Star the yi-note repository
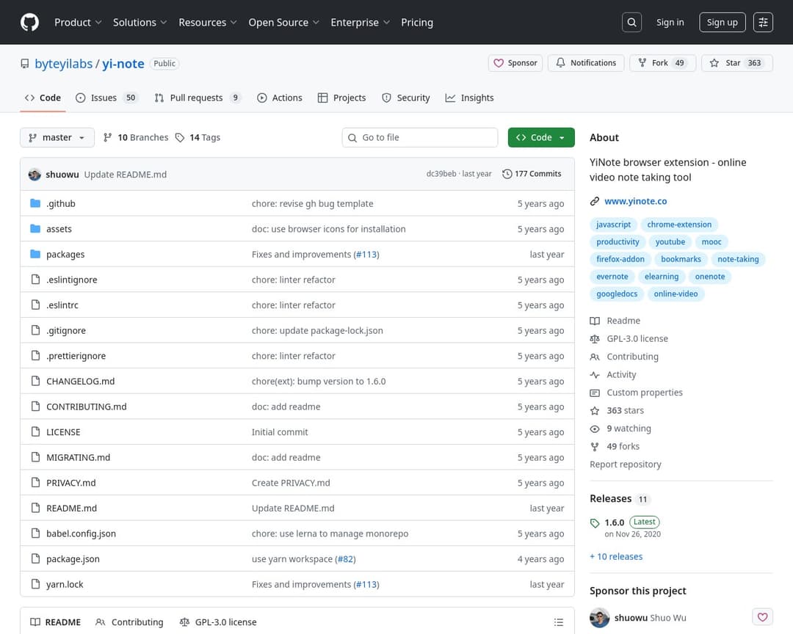This screenshot has width=793, height=634. click(732, 63)
